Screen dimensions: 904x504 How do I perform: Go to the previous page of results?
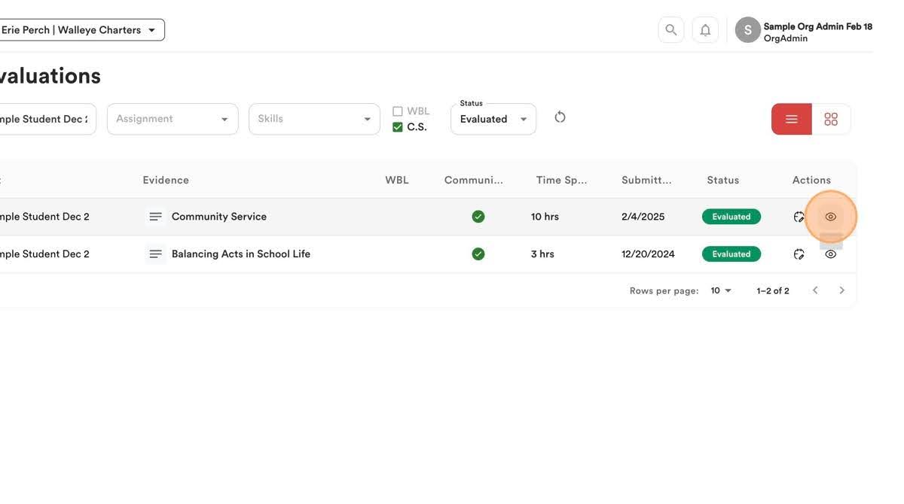coord(815,290)
